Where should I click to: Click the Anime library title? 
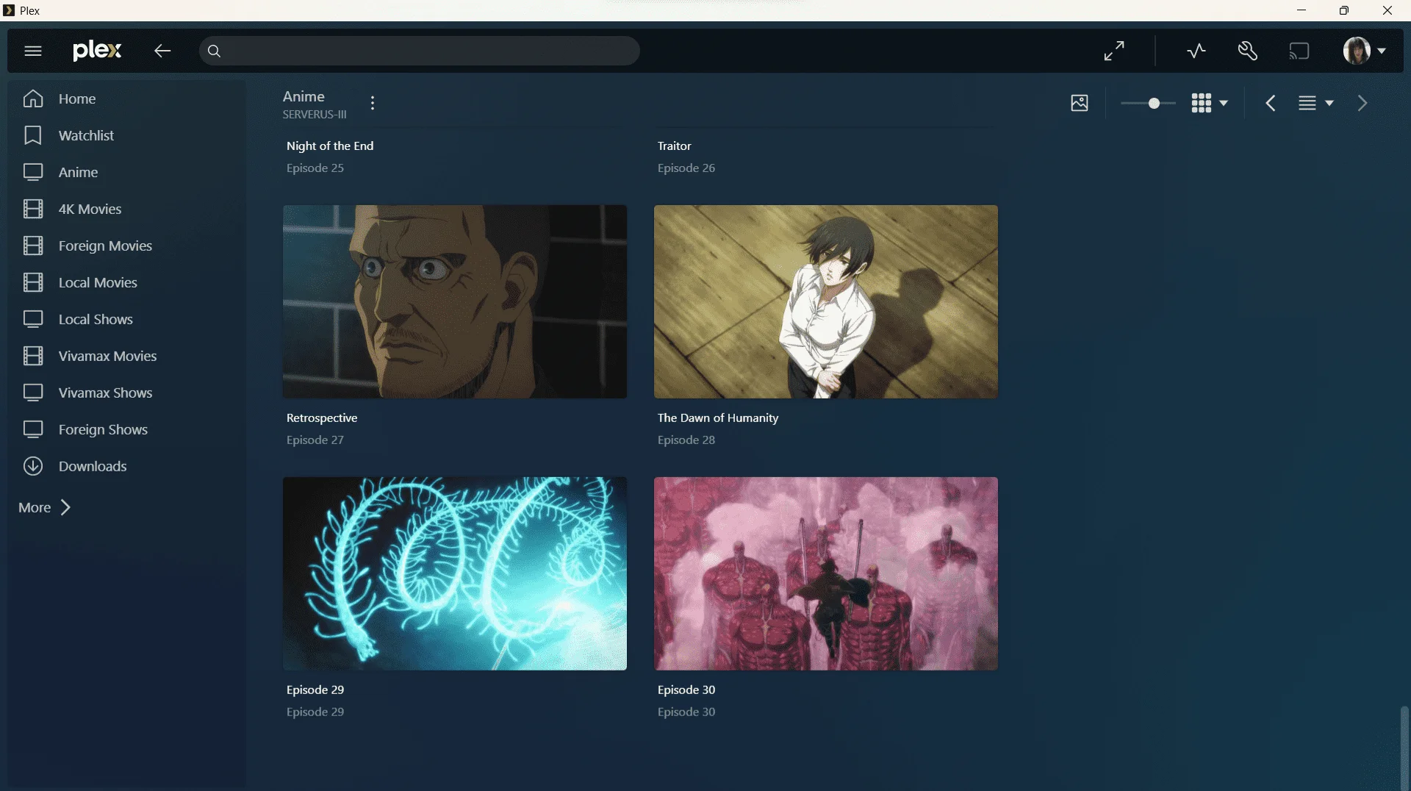[x=304, y=96]
